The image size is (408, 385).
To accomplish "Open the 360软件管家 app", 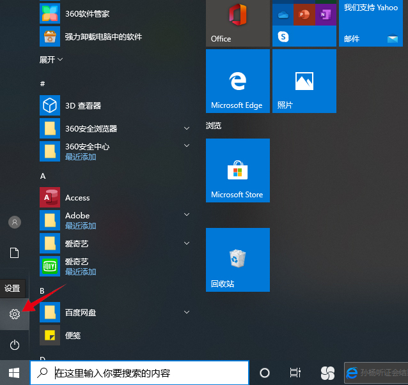I will 114,13.
